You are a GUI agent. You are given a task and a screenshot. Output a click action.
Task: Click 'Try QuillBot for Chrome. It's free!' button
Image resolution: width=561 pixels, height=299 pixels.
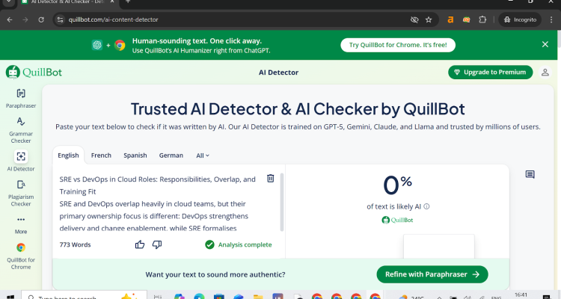point(398,45)
